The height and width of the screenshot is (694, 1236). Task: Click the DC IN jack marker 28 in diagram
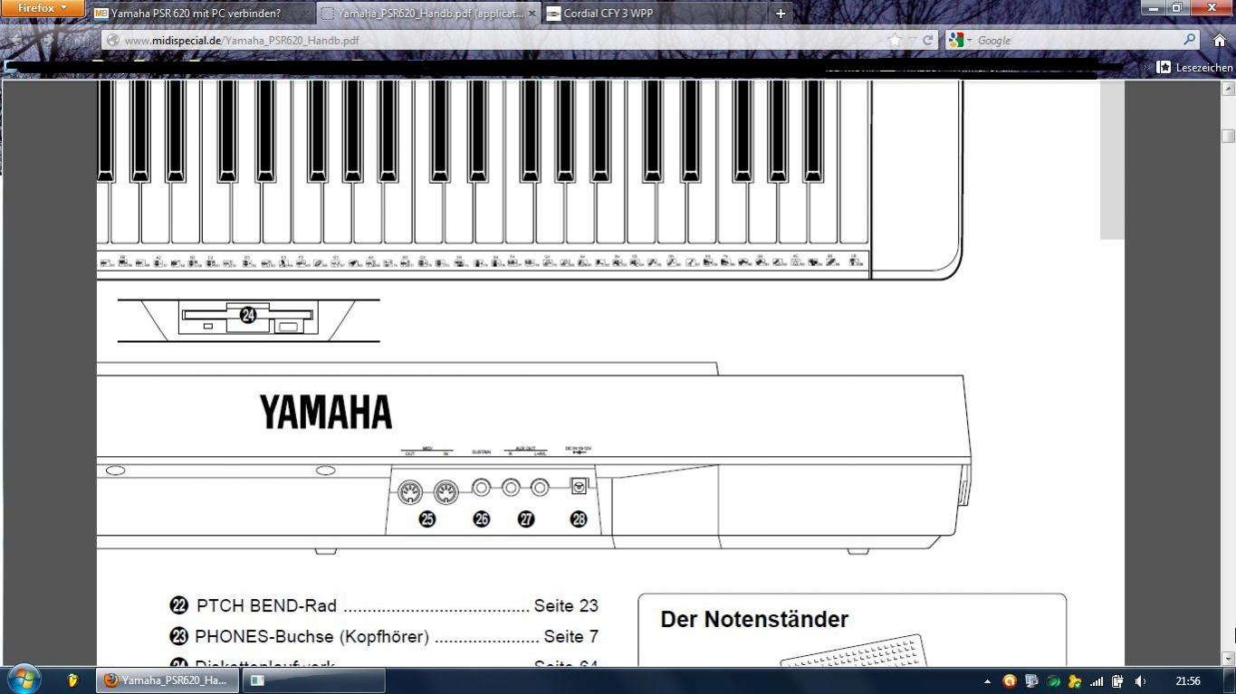pyautogui.click(x=579, y=519)
